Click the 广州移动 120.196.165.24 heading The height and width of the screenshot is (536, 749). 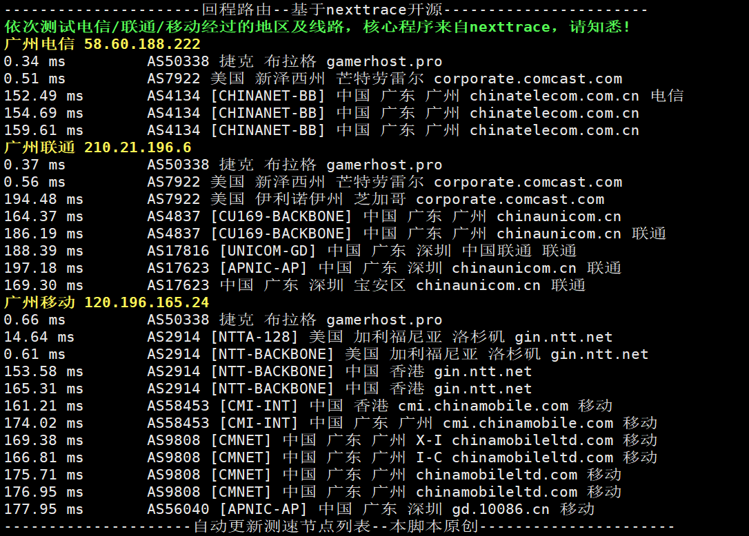106,303
